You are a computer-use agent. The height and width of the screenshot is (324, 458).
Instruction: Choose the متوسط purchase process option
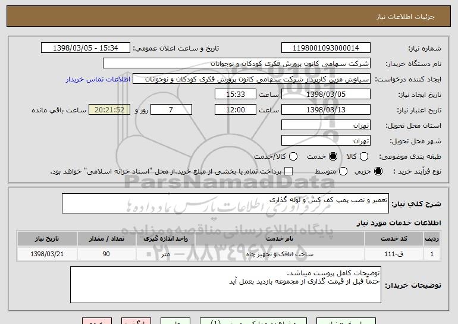343,171
